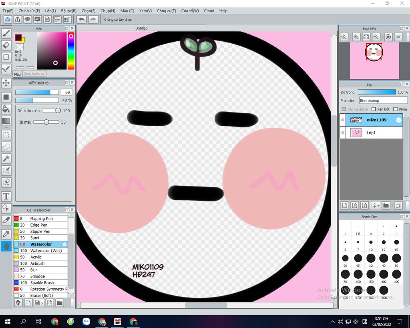410x328 pixels.
Task: Open Công cụ(T) menu
Action: pyautogui.click(x=166, y=11)
